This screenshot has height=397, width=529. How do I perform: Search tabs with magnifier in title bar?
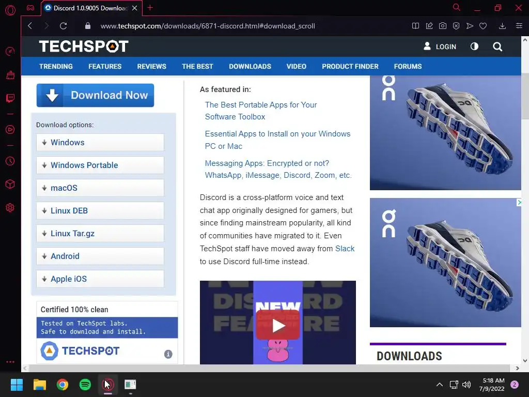457,7
